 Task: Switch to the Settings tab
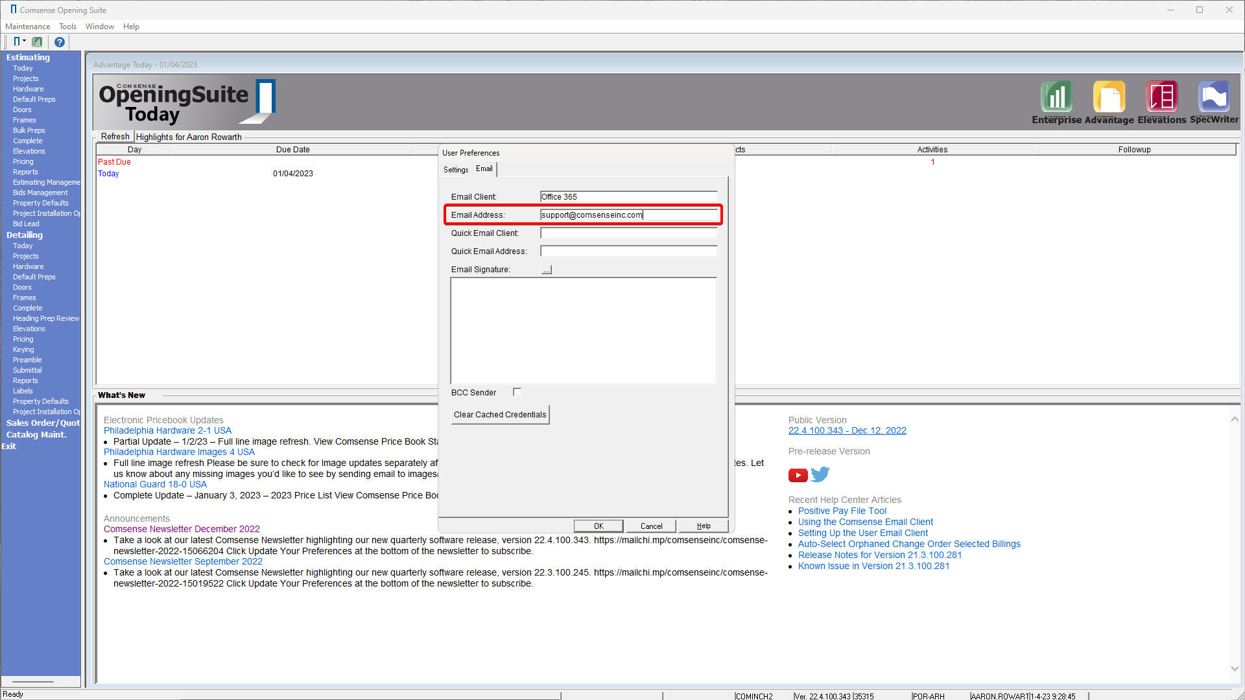pyautogui.click(x=456, y=169)
